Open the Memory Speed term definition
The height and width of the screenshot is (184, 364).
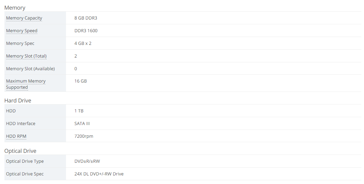22,31
